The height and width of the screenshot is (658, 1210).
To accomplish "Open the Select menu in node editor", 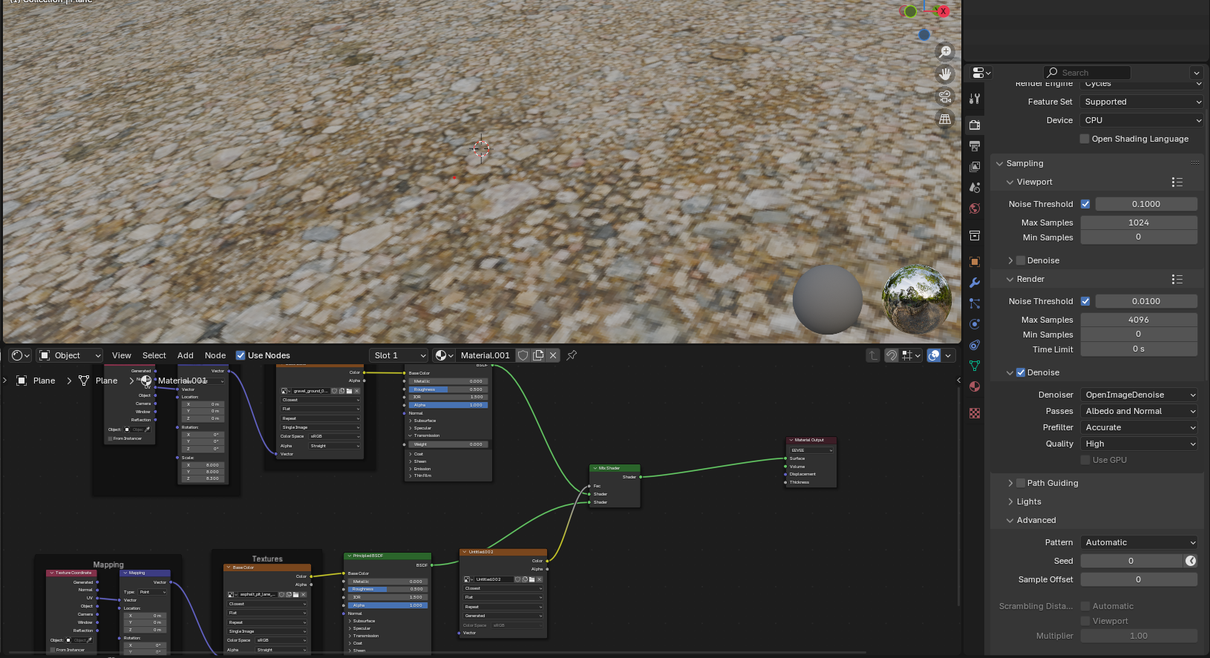I will 154,355.
